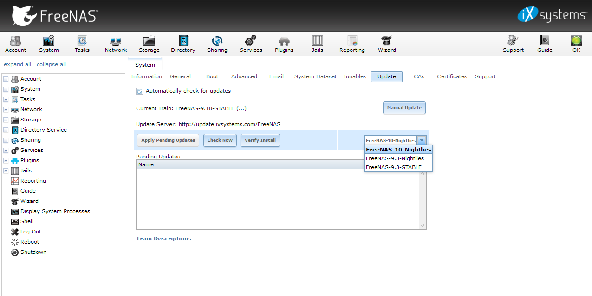The width and height of the screenshot is (592, 296).
Task: Launch the Wizard from the toolbar
Action: coord(387,44)
